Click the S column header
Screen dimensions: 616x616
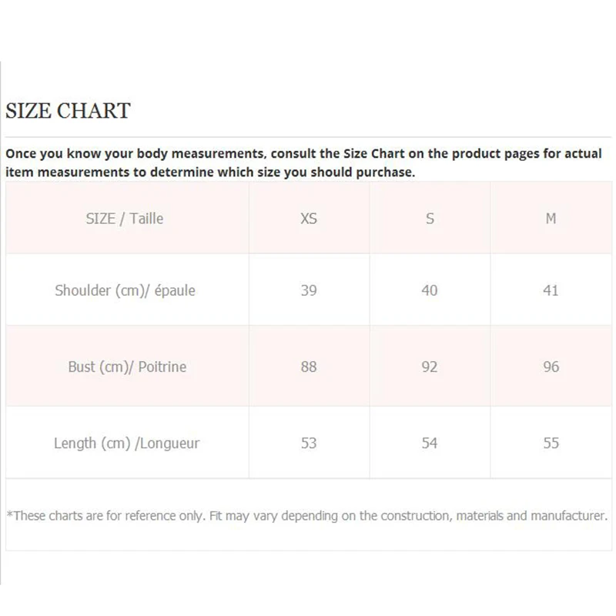click(x=430, y=219)
